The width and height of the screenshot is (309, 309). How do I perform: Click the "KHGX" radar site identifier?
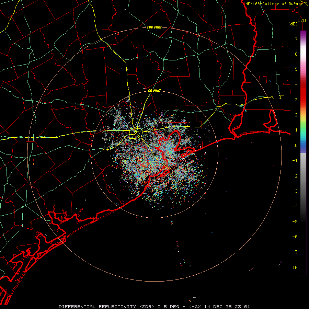[195, 307]
